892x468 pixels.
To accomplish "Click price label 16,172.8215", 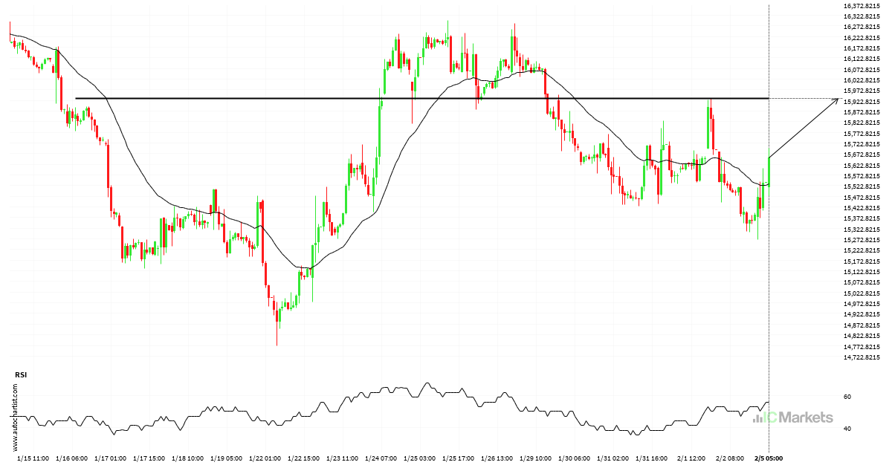I will point(862,48).
